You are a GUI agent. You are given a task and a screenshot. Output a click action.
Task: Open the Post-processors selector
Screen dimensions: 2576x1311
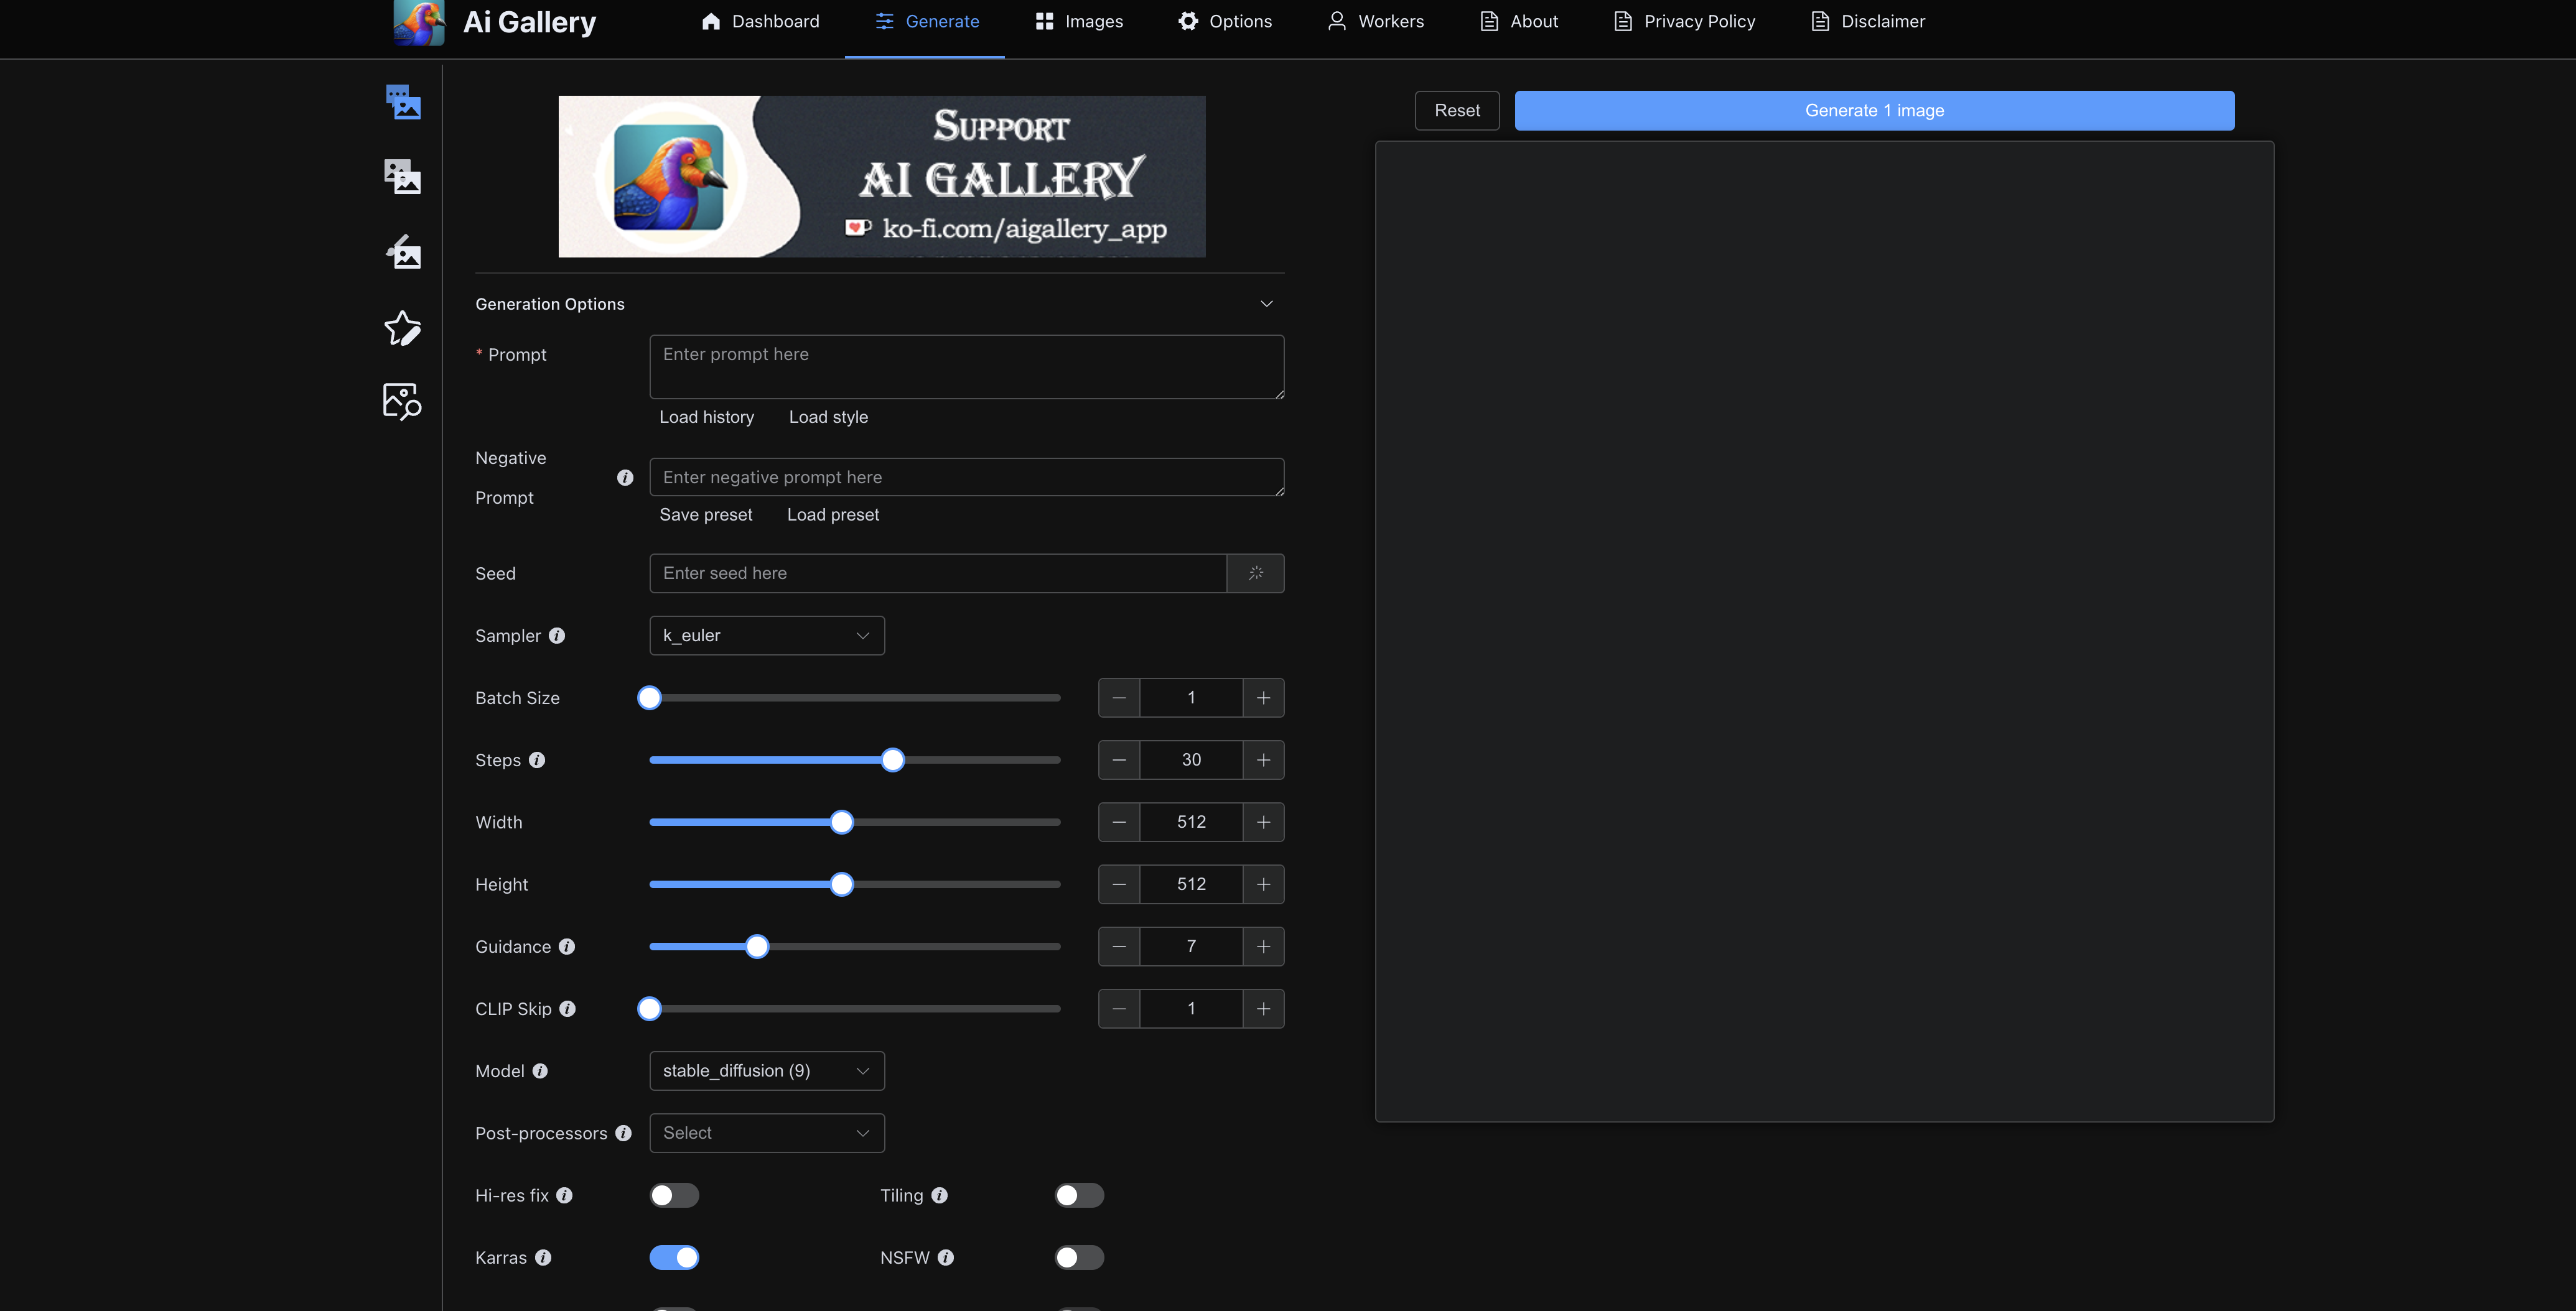coord(766,1132)
